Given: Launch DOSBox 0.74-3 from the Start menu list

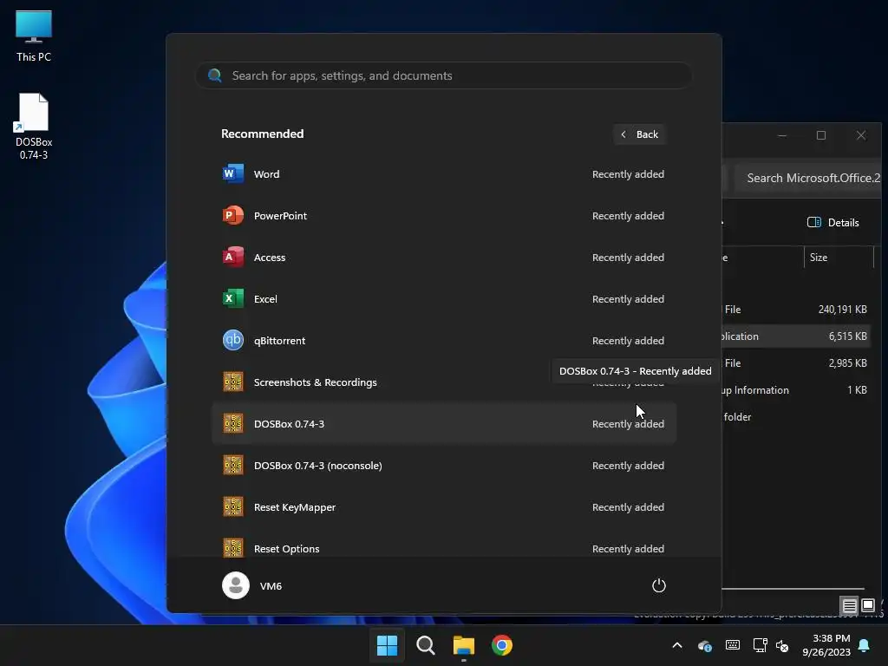Looking at the screenshot, I should [444, 423].
